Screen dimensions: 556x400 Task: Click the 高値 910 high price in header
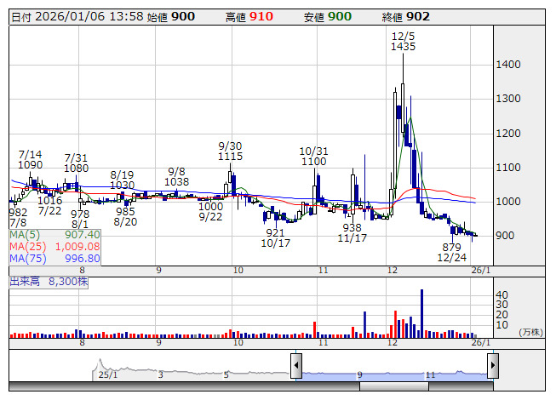[250, 16]
